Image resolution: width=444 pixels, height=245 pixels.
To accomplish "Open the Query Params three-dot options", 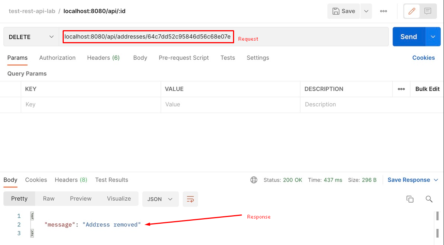I will (401, 89).
